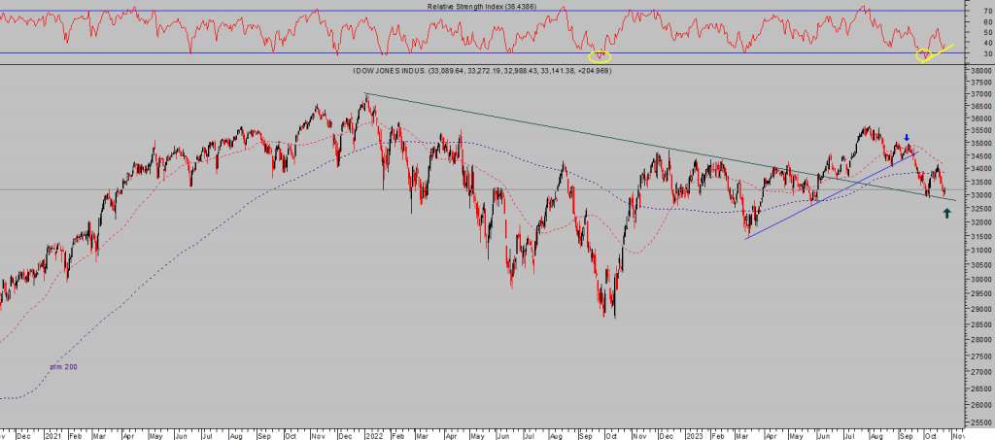The image size is (995, 440).
Task: Click the DOW JONES INDUS. price title text
Action: (482, 71)
